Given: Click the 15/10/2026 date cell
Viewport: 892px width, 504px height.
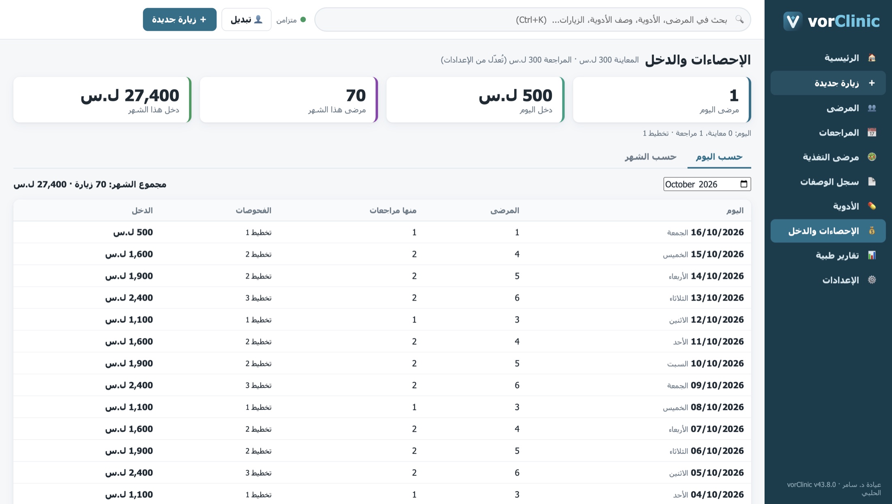Looking at the screenshot, I should click(717, 254).
